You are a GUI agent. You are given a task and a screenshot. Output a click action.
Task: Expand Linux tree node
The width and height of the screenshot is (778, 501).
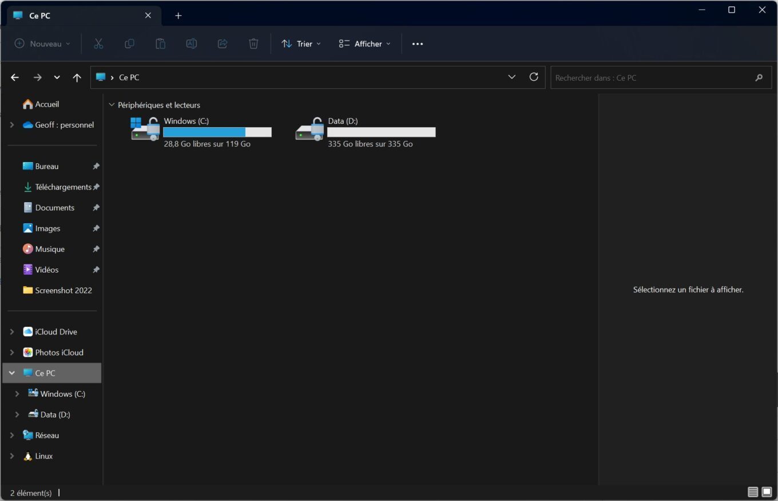click(12, 456)
